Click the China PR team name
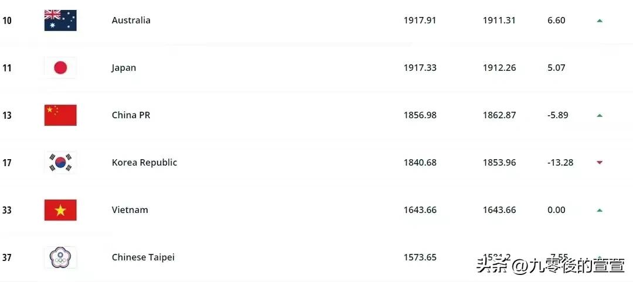Viewport: 633px width, 282px height. click(x=131, y=115)
